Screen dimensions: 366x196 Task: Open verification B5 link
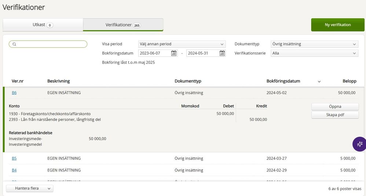click(x=14, y=158)
